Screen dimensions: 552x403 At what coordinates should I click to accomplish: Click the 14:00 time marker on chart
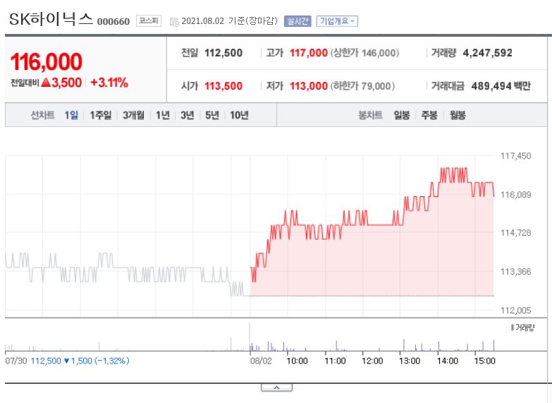tap(448, 361)
